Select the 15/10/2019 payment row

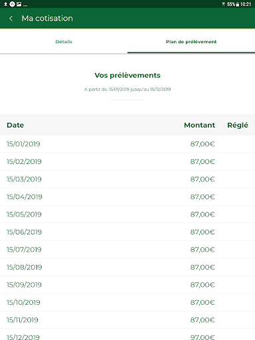(x=127, y=302)
